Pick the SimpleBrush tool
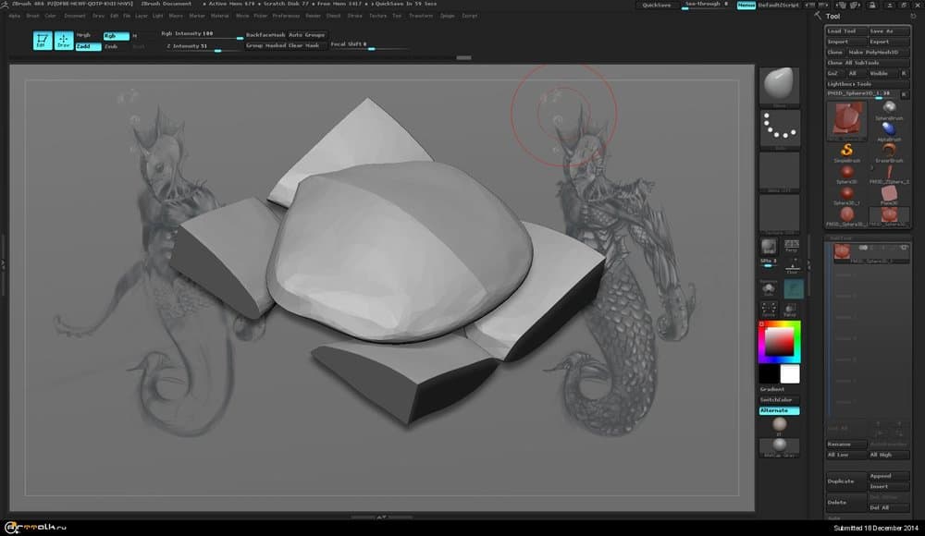The image size is (925, 536). coord(845,151)
